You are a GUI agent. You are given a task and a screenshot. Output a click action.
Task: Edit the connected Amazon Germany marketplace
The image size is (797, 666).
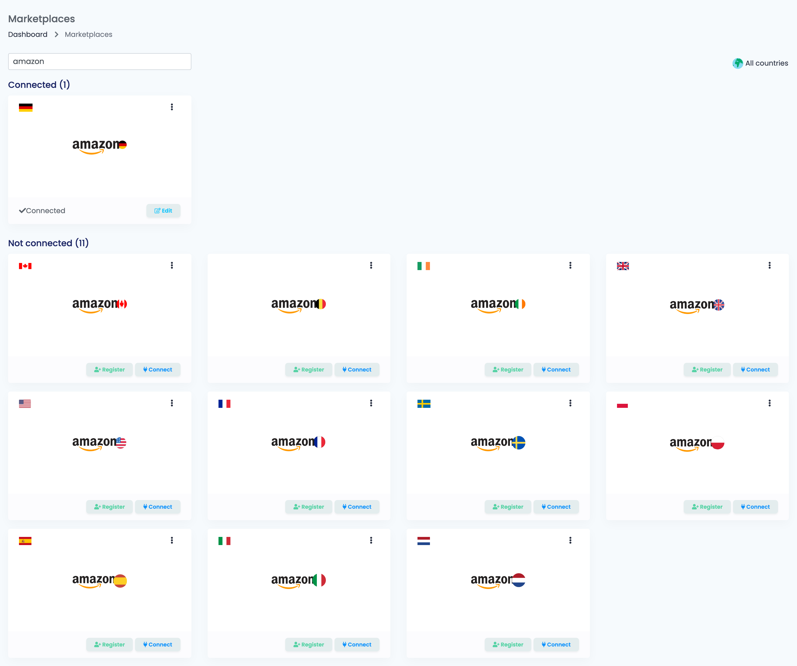click(x=163, y=211)
